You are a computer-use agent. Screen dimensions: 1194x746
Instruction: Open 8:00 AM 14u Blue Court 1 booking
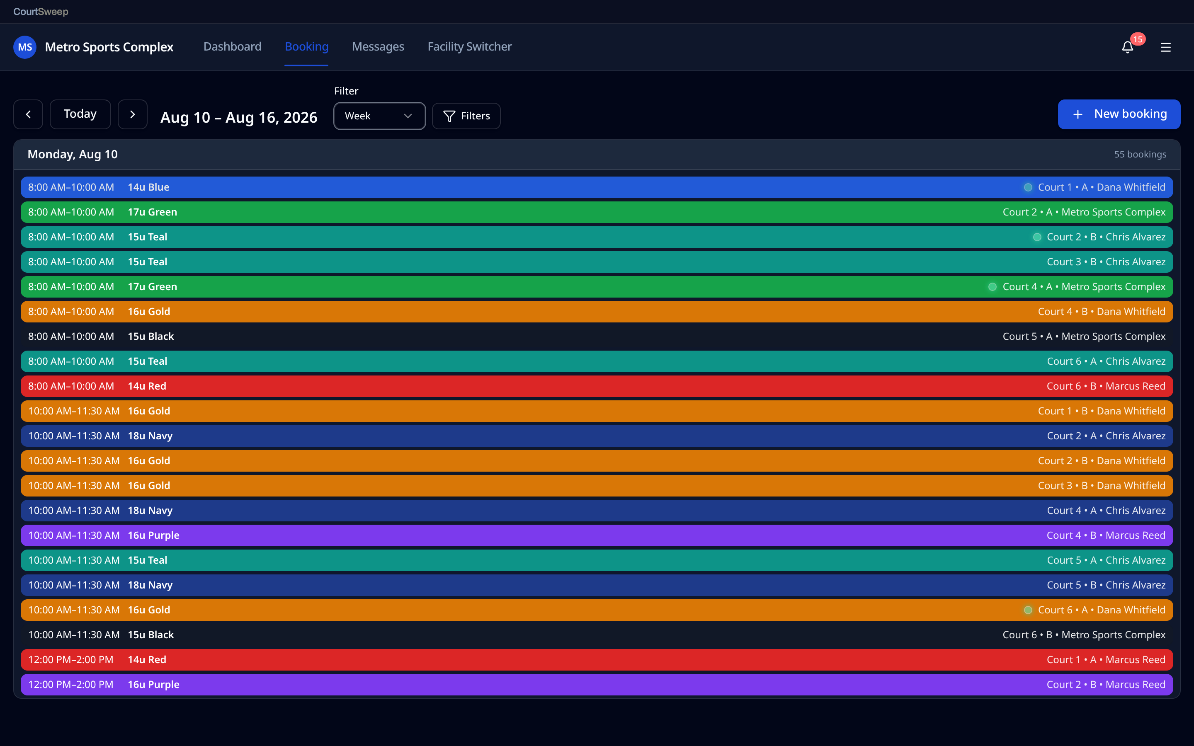597,187
